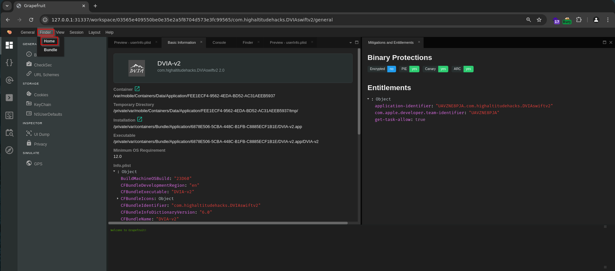Select the curly braces icon in the activity bar
The image size is (615, 271).
tap(9, 63)
